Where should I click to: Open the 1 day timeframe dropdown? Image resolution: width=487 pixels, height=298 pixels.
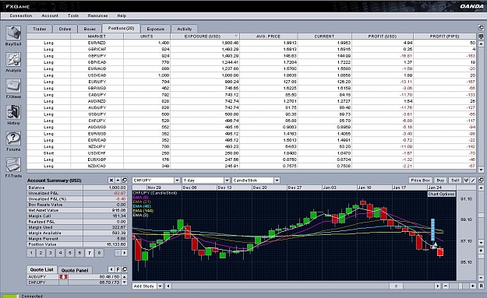tap(227, 181)
